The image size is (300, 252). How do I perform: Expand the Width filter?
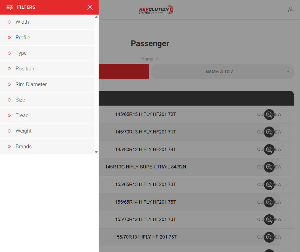(x=47, y=22)
